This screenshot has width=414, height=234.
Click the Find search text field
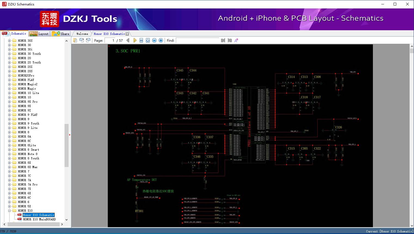click(197, 40)
